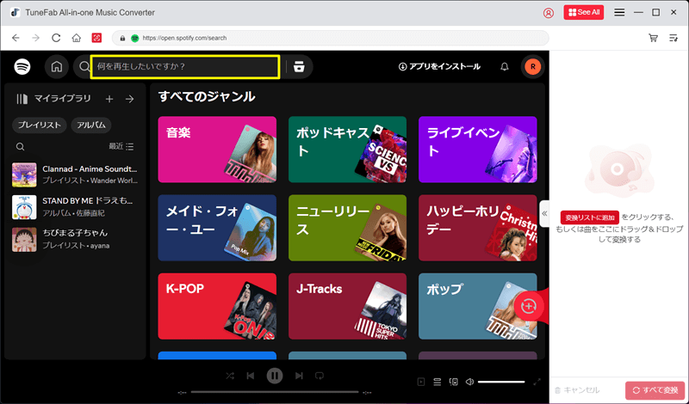Open the shopping cart icon

tap(654, 38)
